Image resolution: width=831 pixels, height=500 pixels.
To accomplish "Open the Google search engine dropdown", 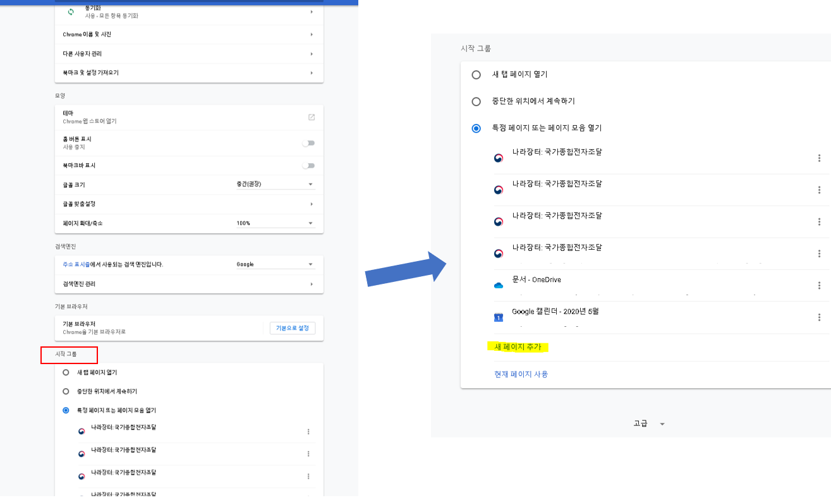I will click(275, 264).
